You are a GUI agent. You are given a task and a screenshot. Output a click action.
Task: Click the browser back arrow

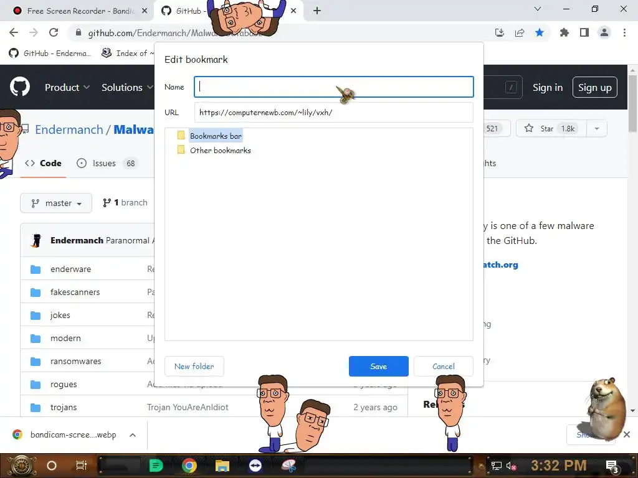point(14,32)
